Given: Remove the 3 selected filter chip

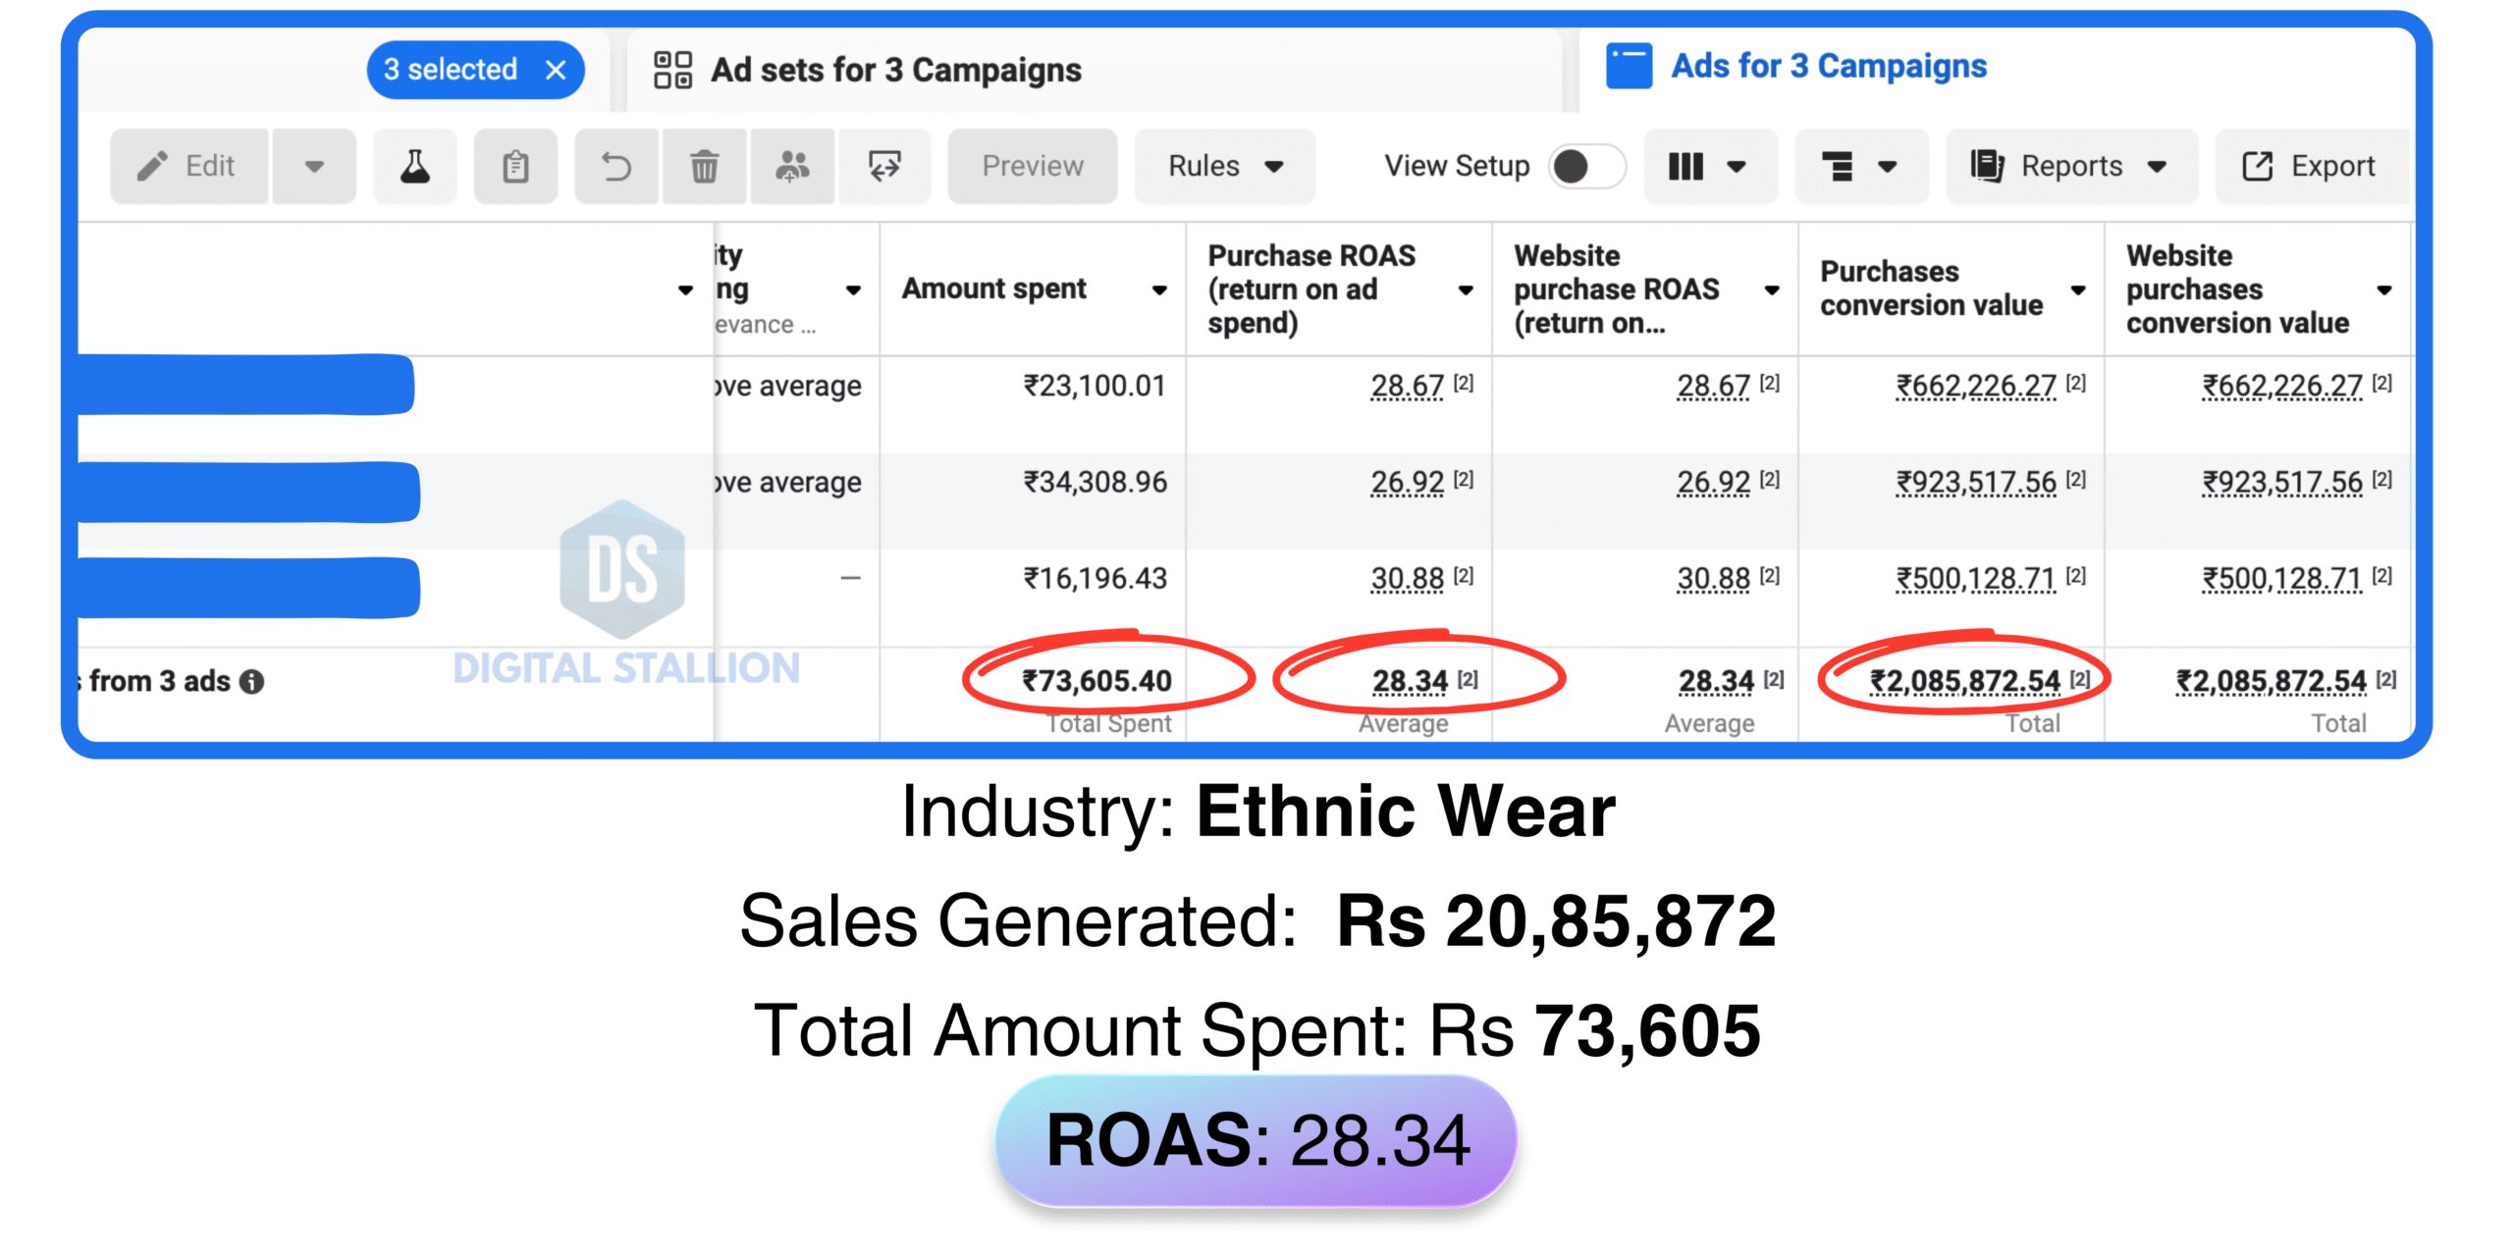Looking at the screenshot, I should point(556,70).
